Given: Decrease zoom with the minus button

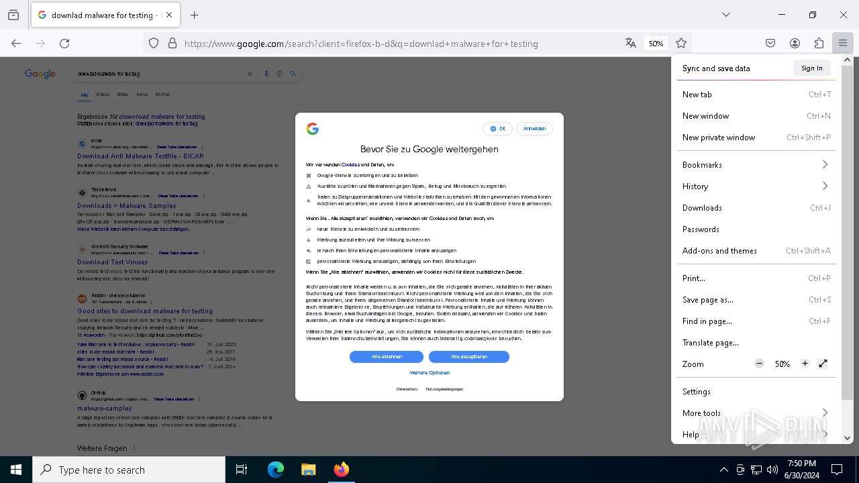Looking at the screenshot, I should click(759, 364).
